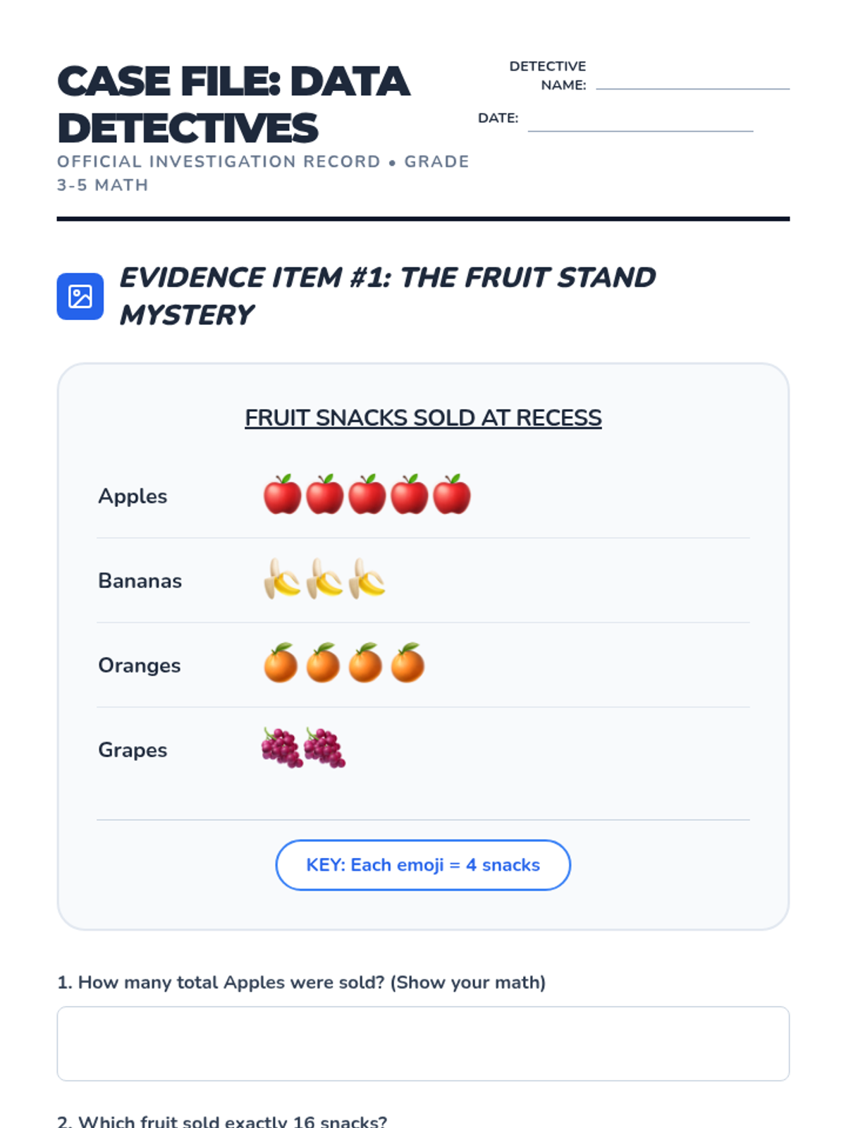
Task: Click the second grapes emoji
Action: (x=324, y=748)
